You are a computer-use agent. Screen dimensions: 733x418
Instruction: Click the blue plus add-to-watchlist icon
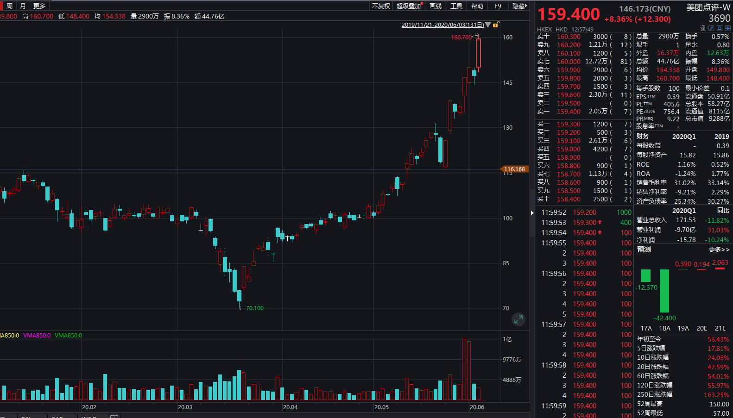(x=728, y=28)
